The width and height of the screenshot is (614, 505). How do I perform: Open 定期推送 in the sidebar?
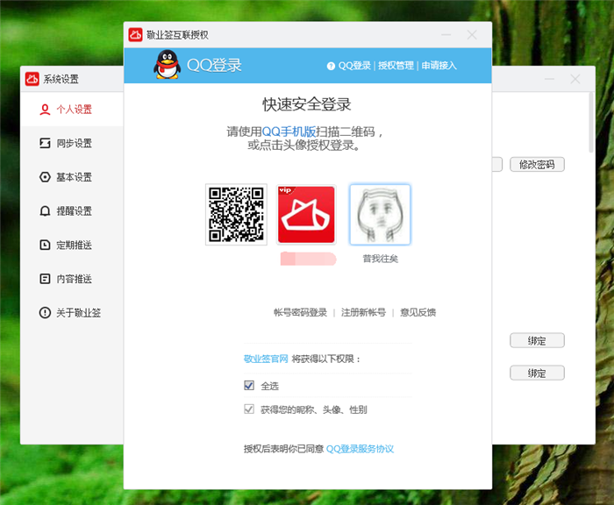coord(72,245)
